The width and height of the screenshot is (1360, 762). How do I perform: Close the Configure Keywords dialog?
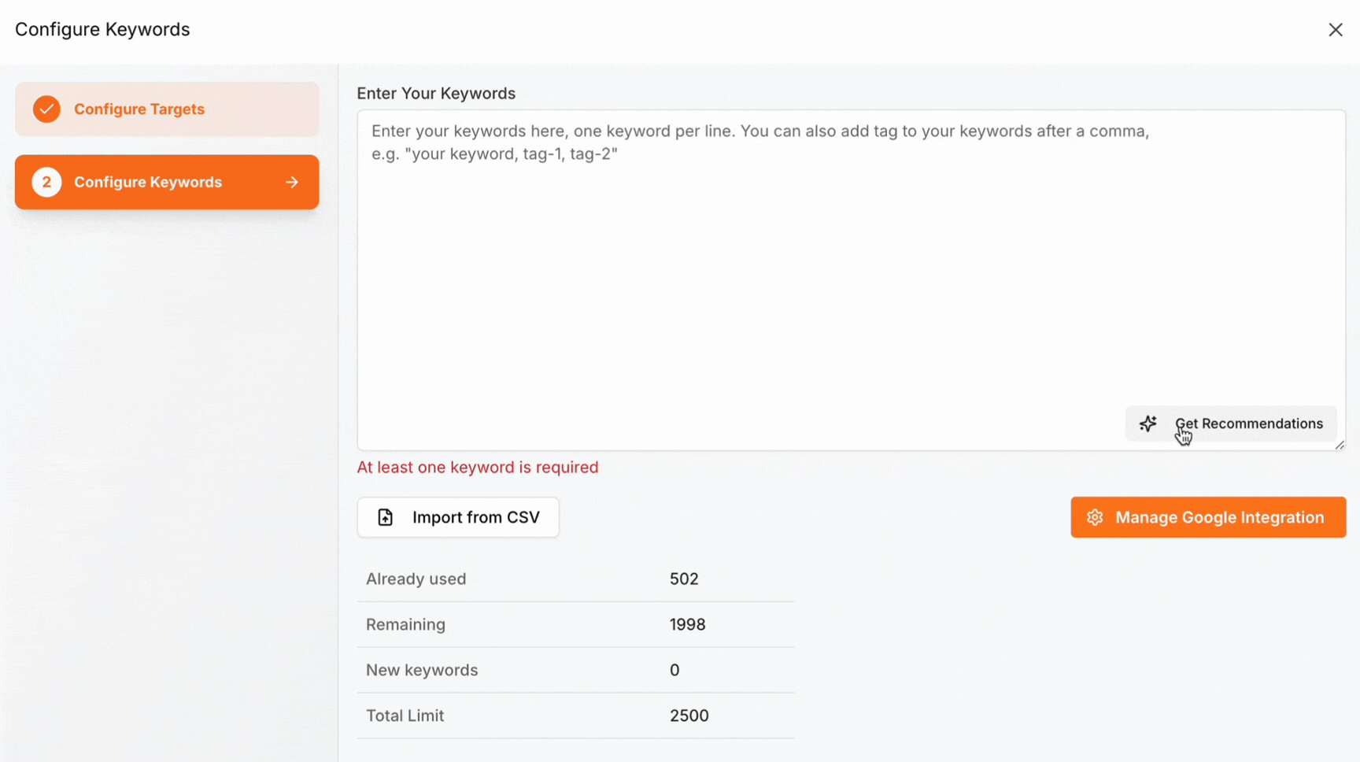point(1335,30)
